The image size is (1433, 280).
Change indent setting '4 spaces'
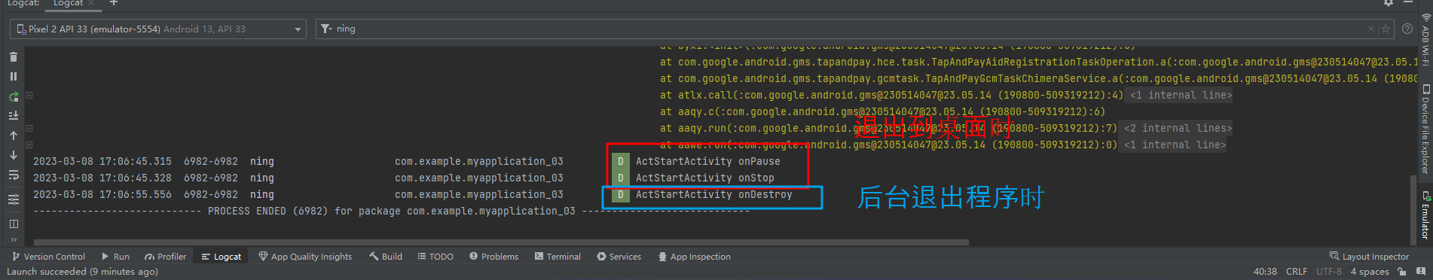click(1370, 272)
